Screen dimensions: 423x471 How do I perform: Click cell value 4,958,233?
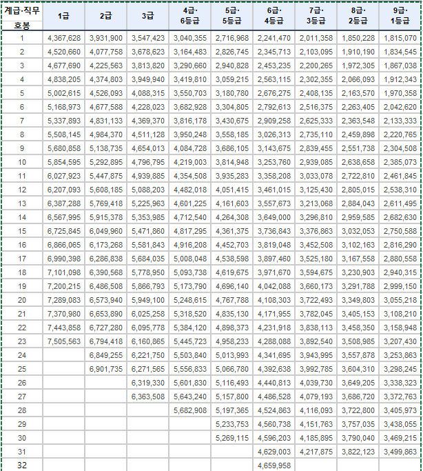[x=231, y=342]
